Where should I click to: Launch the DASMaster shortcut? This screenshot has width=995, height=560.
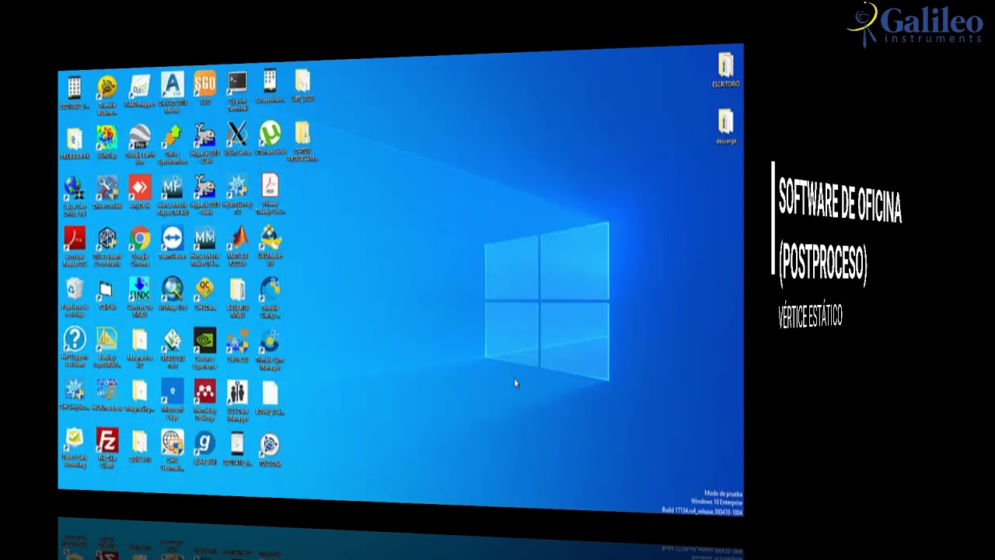[x=270, y=246]
